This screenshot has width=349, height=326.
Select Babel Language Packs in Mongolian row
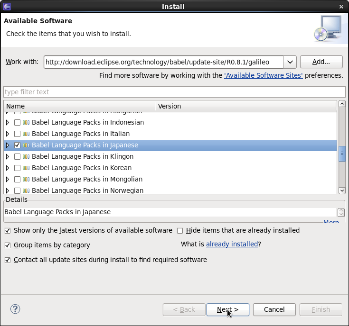pyautogui.click(x=170, y=179)
